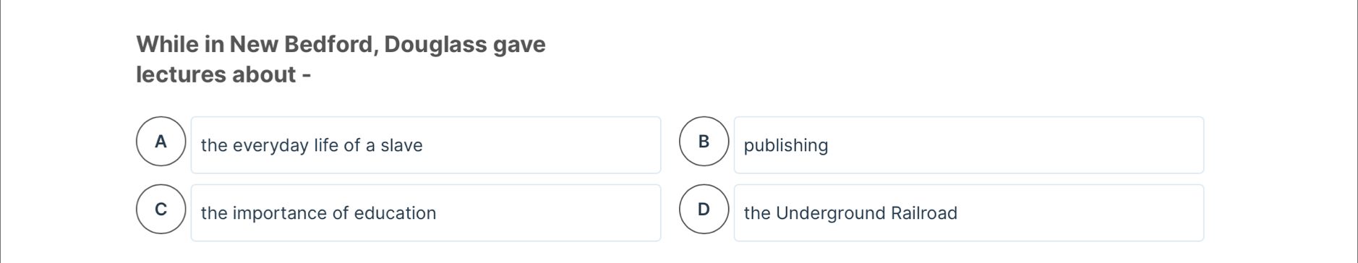Select the circle labeled A

pyautogui.click(x=161, y=142)
